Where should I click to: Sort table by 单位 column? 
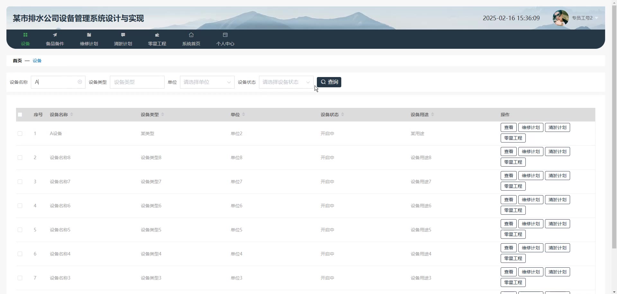[x=244, y=115]
